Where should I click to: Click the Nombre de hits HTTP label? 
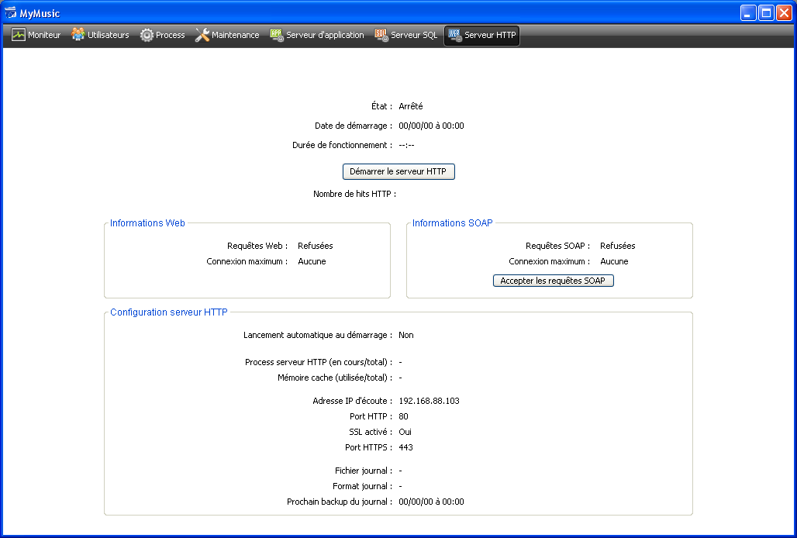coord(354,194)
